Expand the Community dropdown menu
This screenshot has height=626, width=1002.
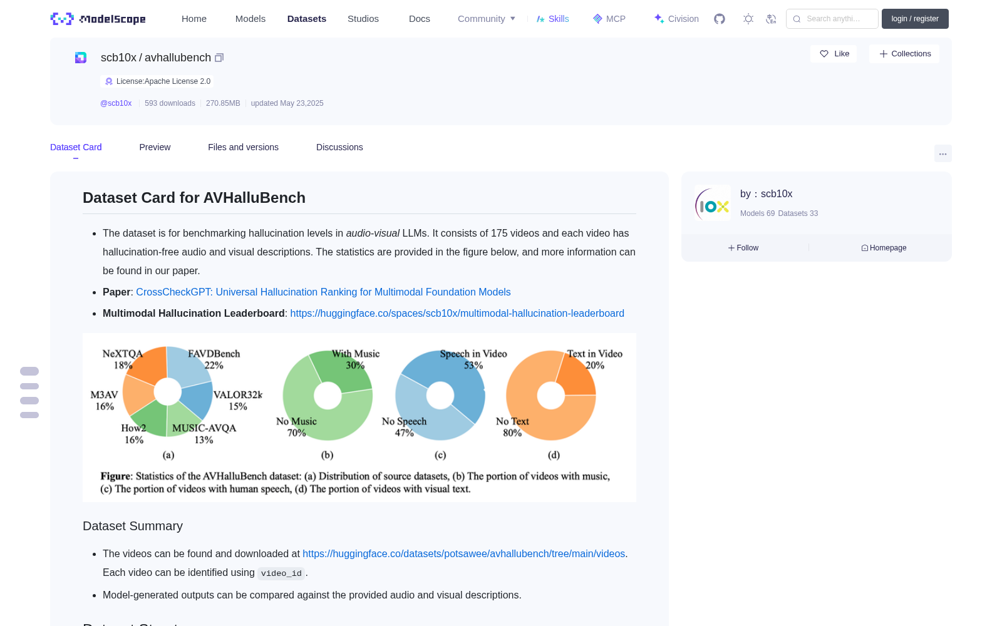(x=487, y=19)
